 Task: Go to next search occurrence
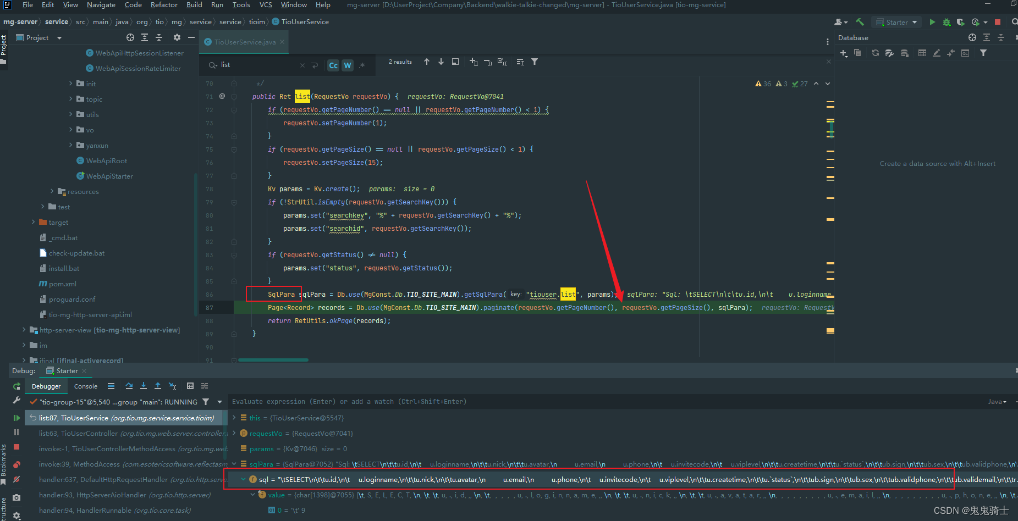441,62
